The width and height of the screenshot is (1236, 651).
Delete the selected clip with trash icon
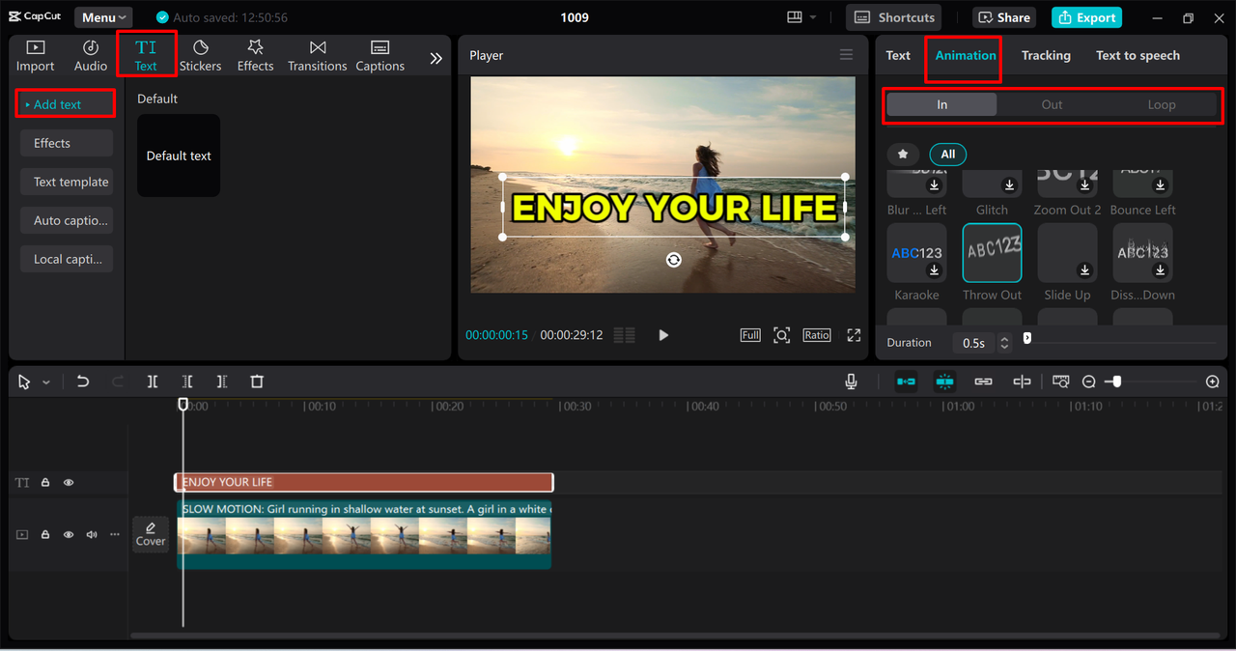(257, 382)
